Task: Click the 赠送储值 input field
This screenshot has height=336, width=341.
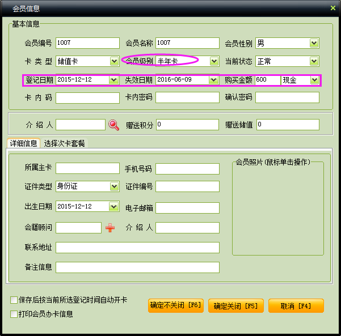Action: point(288,125)
